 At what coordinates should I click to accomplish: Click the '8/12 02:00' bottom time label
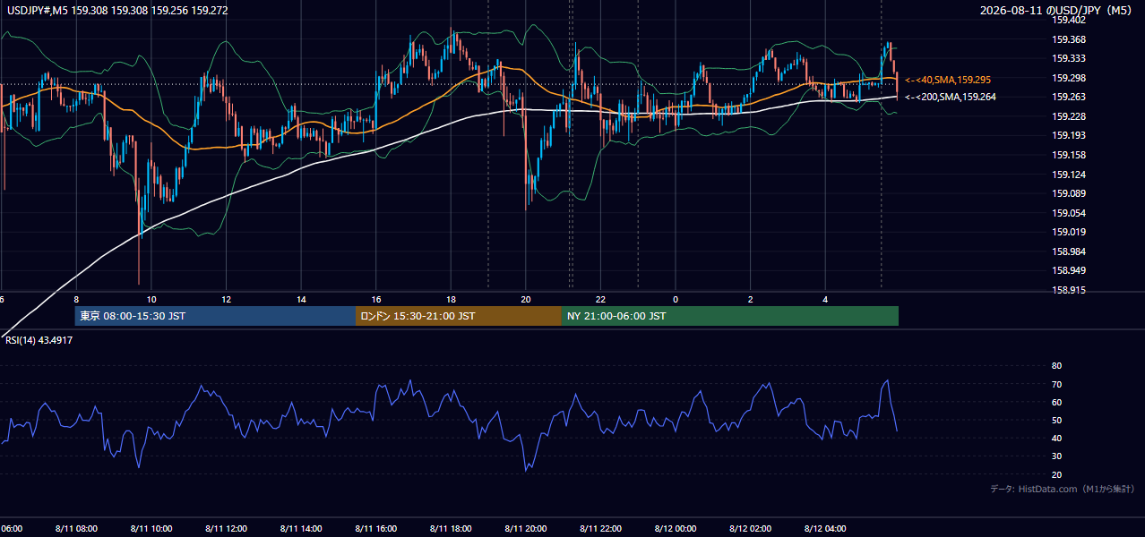click(x=751, y=529)
